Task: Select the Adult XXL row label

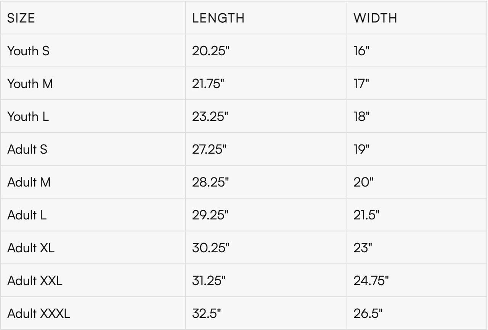Action: (x=35, y=280)
